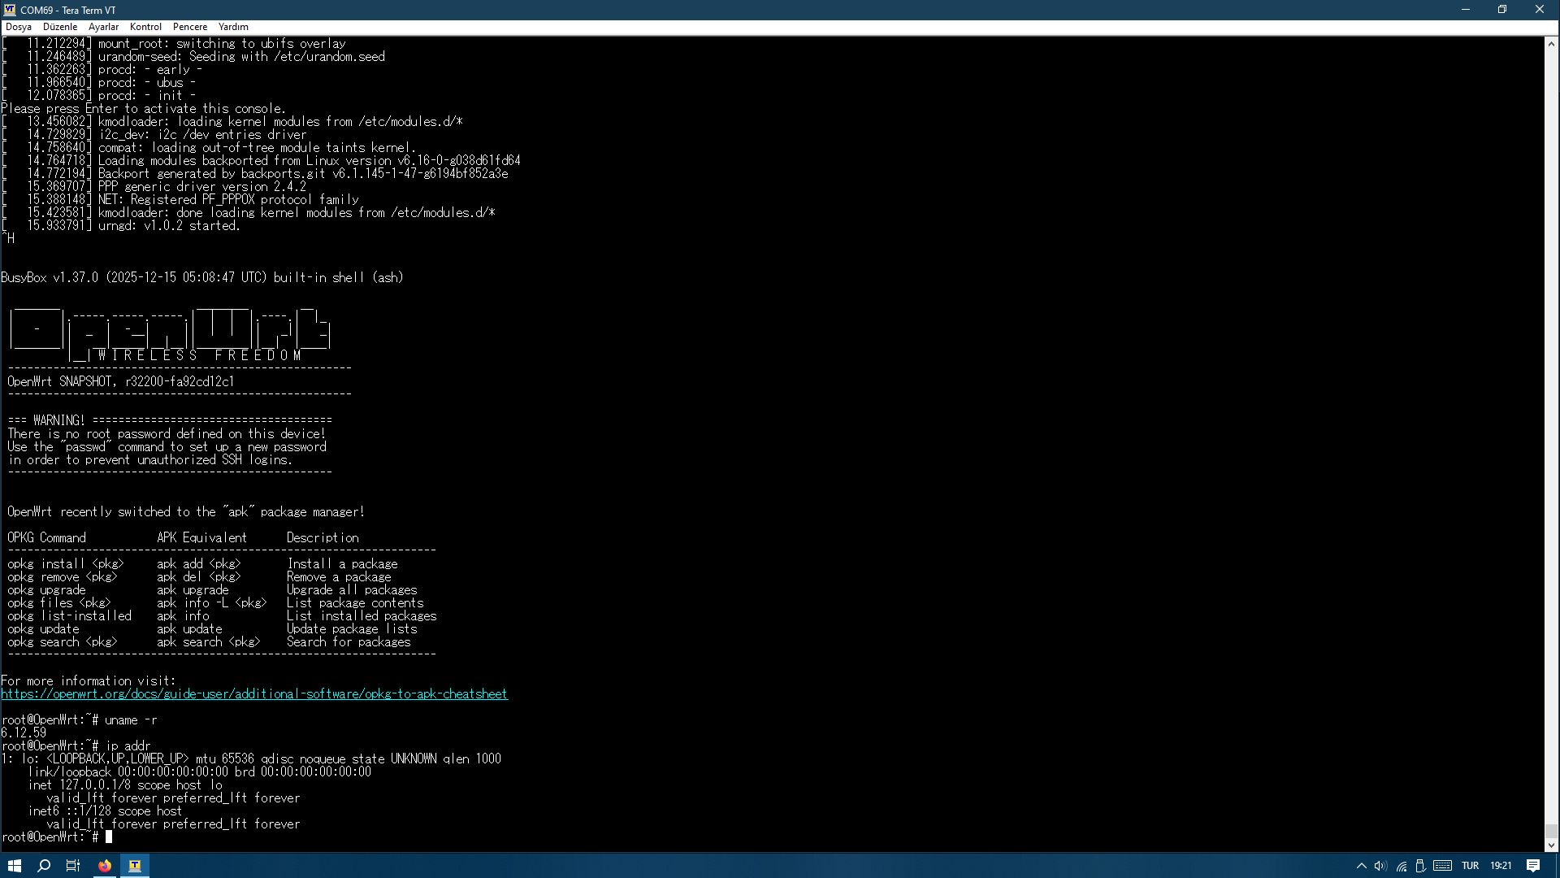Click 'PPP generic driver version 2.4.2' line
The width and height of the screenshot is (1560, 878).
point(202,187)
